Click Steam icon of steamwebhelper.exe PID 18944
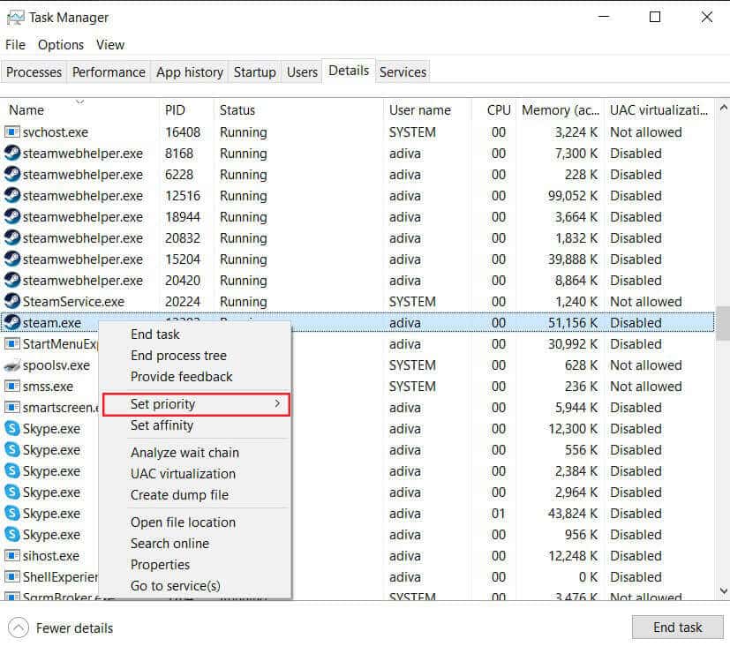 point(12,217)
